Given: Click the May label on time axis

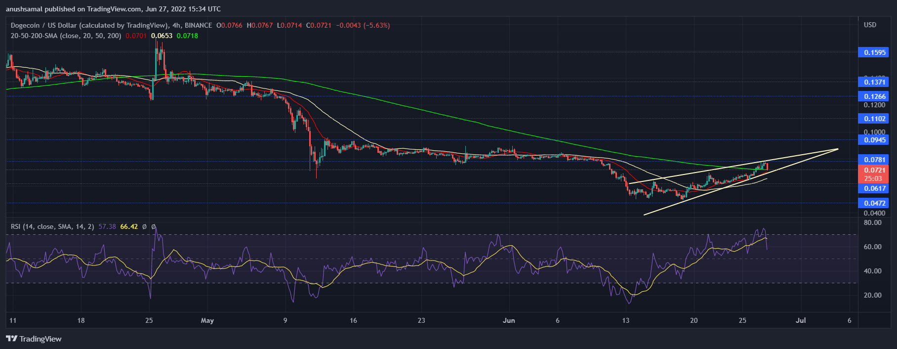Looking at the screenshot, I should point(207,320).
